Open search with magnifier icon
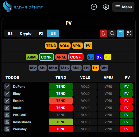This screenshot has width=139, height=137. (112, 33)
